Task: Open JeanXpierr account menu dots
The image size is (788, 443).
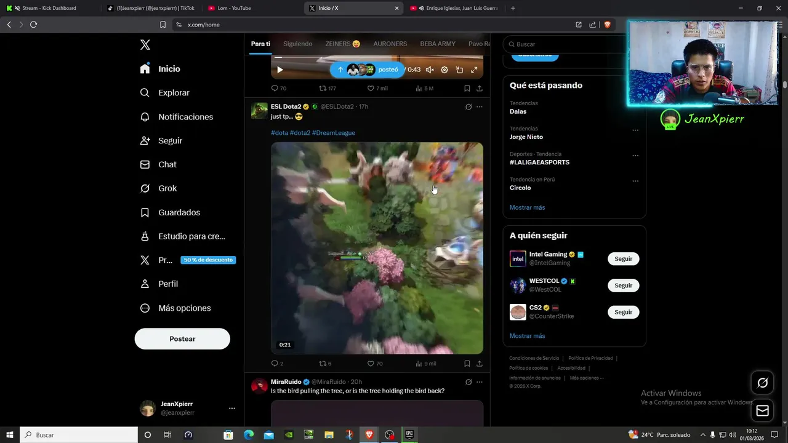Action: (232, 409)
